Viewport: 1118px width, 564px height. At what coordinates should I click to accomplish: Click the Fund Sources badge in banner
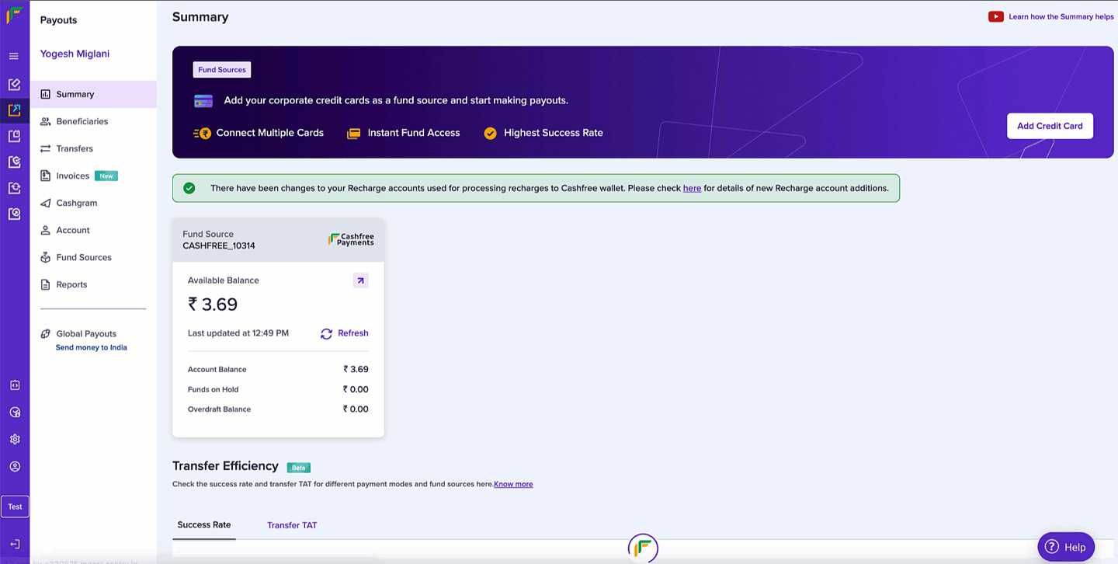222,70
